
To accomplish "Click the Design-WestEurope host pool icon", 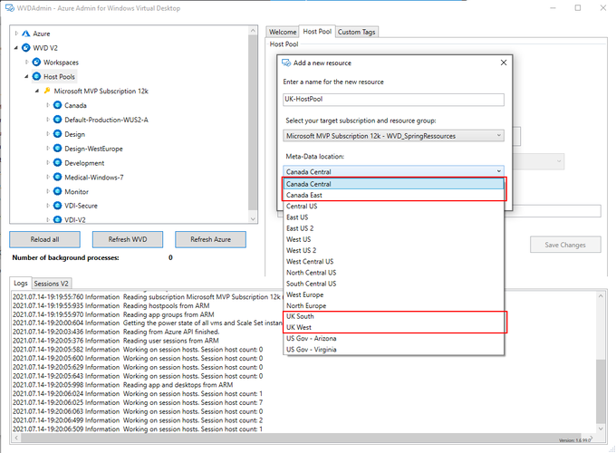I will pyautogui.click(x=58, y=148).
